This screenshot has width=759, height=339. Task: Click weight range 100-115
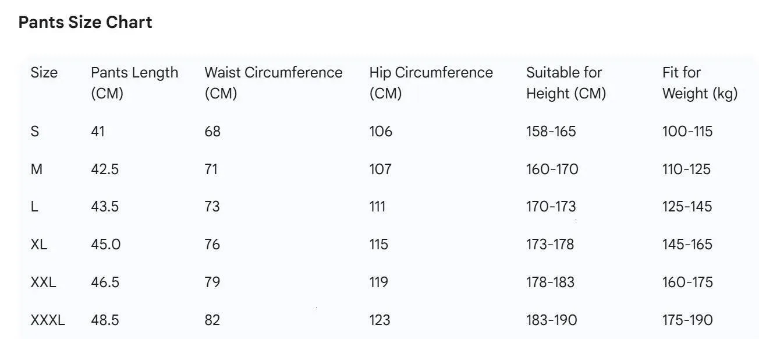pyautogui.click(x=687, y=132)
